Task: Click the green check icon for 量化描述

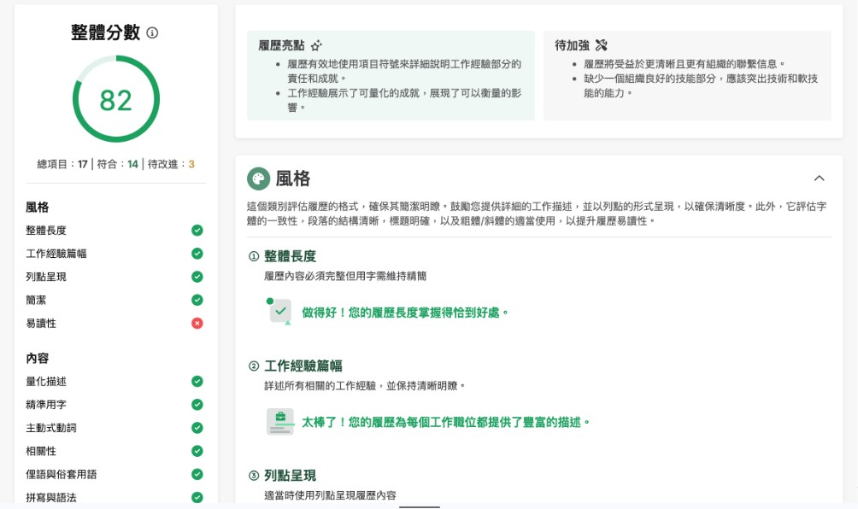Action: click(x=197, y=382)
